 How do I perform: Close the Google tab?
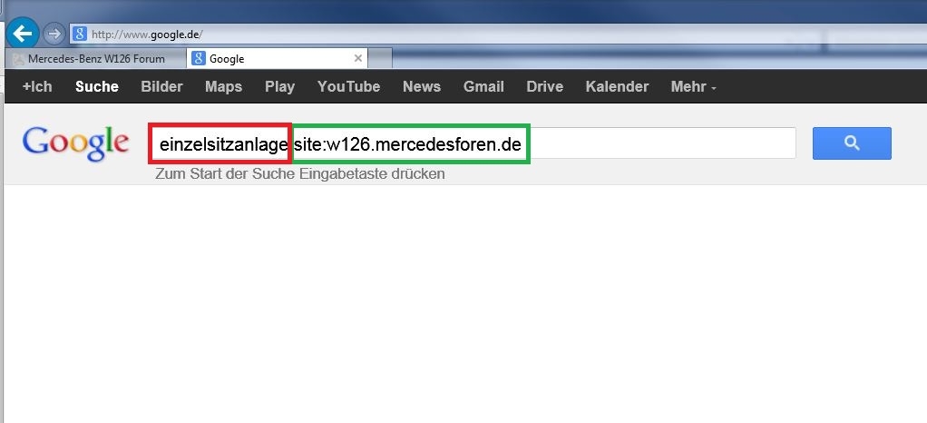[357, 58]
